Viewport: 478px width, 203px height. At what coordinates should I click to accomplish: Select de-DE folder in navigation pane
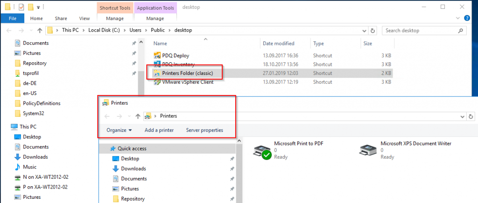point(30,83)
